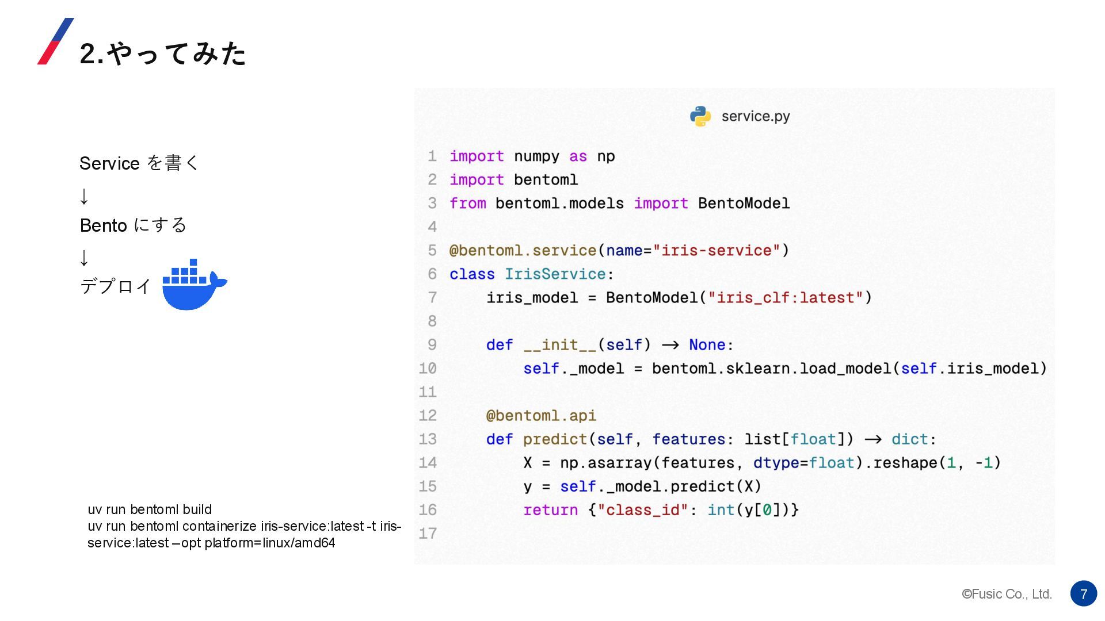
Task: Click the arrow below Bento にする
Action: click(x=84, y=257)
